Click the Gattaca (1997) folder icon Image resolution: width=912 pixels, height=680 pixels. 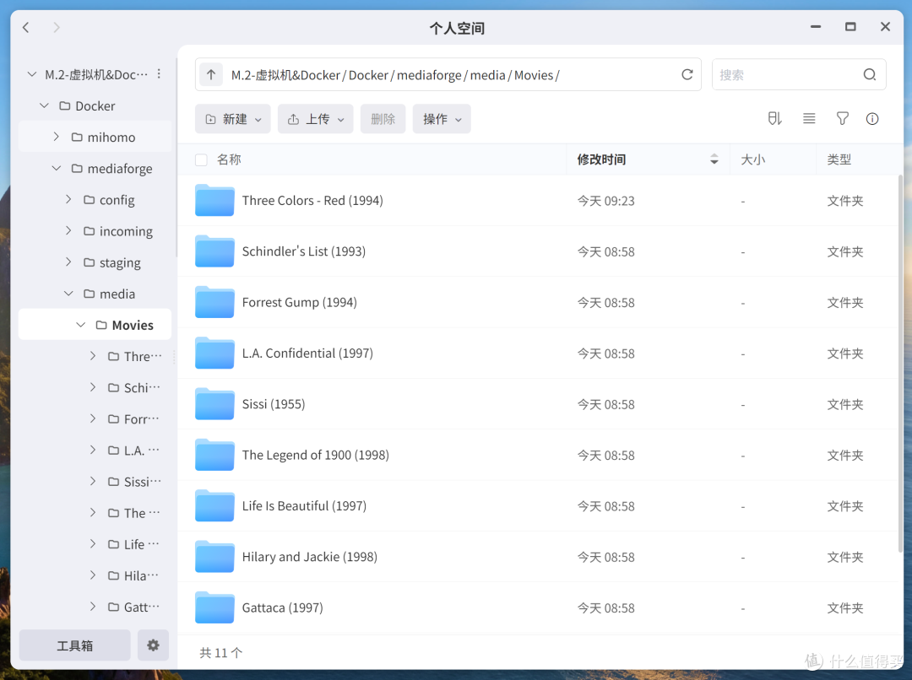(x=214, y=607)
